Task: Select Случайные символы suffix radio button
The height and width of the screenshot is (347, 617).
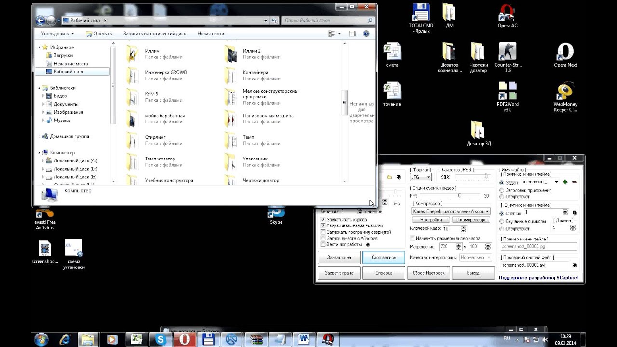Action: coord(502,221)
